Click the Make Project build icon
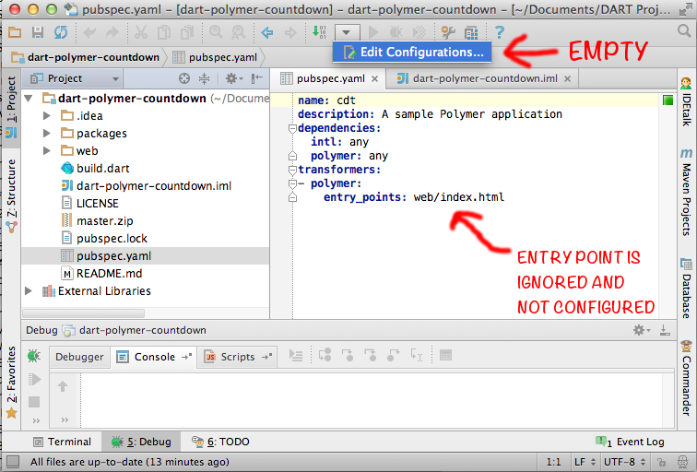Viewport: 697px width, 472px height. [x=318, y=32]
